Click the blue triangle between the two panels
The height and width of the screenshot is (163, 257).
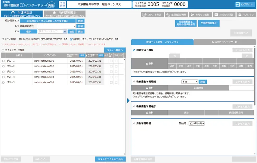pos(128,101)
